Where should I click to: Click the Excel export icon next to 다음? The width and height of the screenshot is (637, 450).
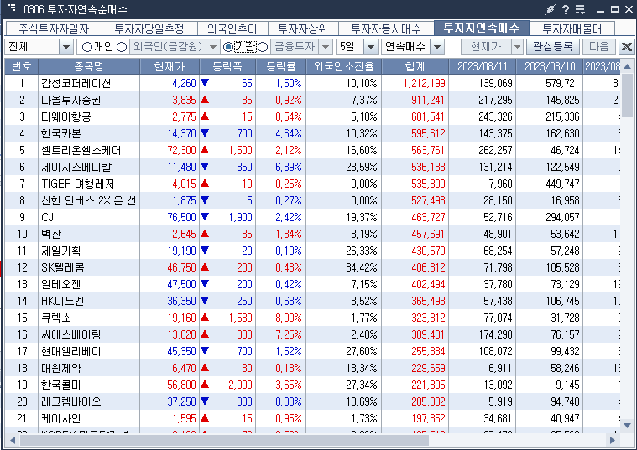pos(626,47)
